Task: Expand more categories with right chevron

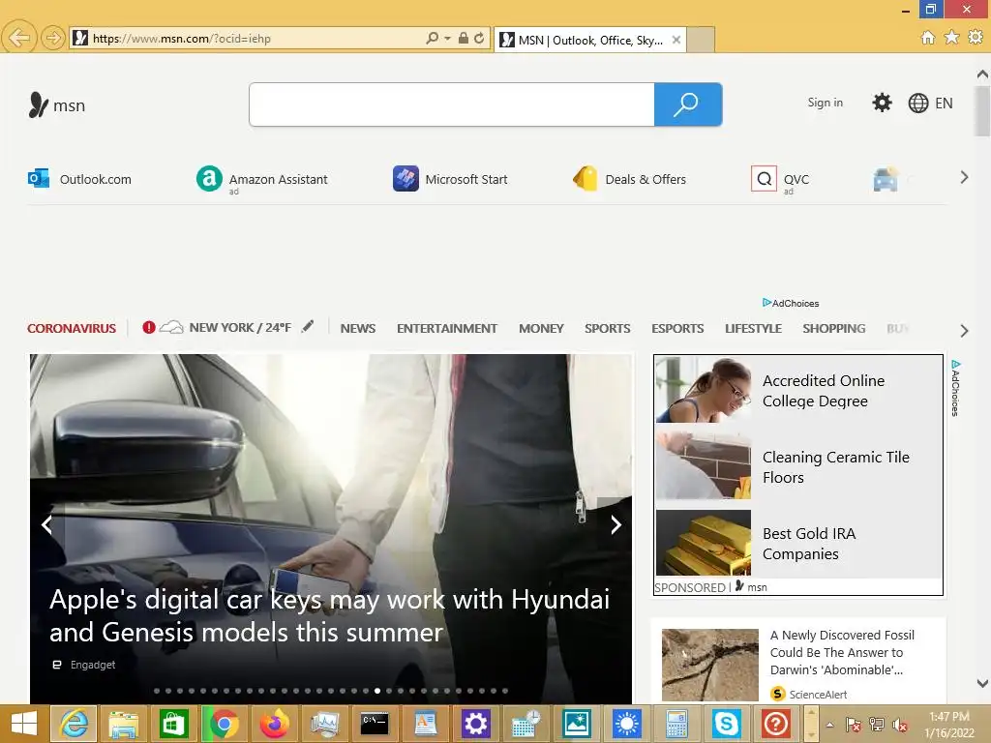Action: pyautogui.click(x=964, y=331)
